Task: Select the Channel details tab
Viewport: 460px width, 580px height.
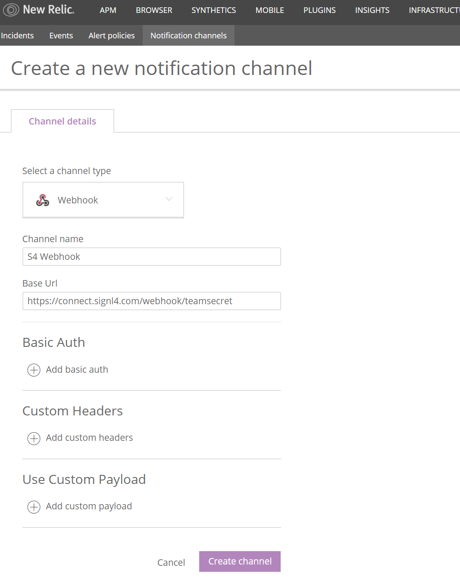Action: coord(63,121)
